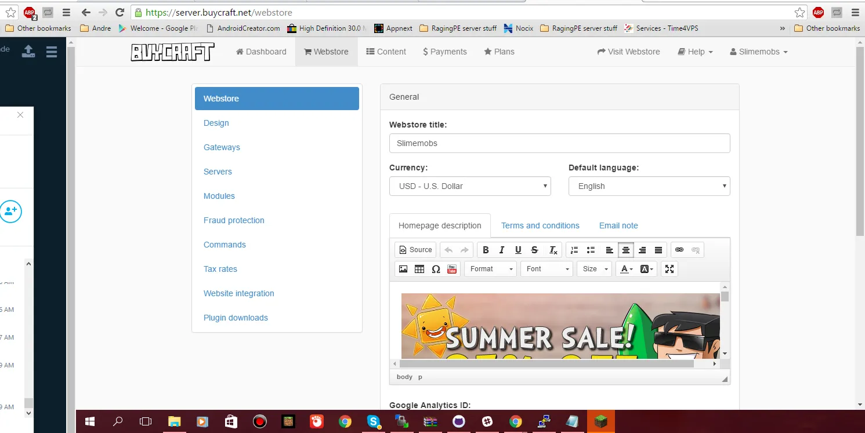Open Skype from the taskbar
This screenshot has width=865, height=433.
(373, 421)
